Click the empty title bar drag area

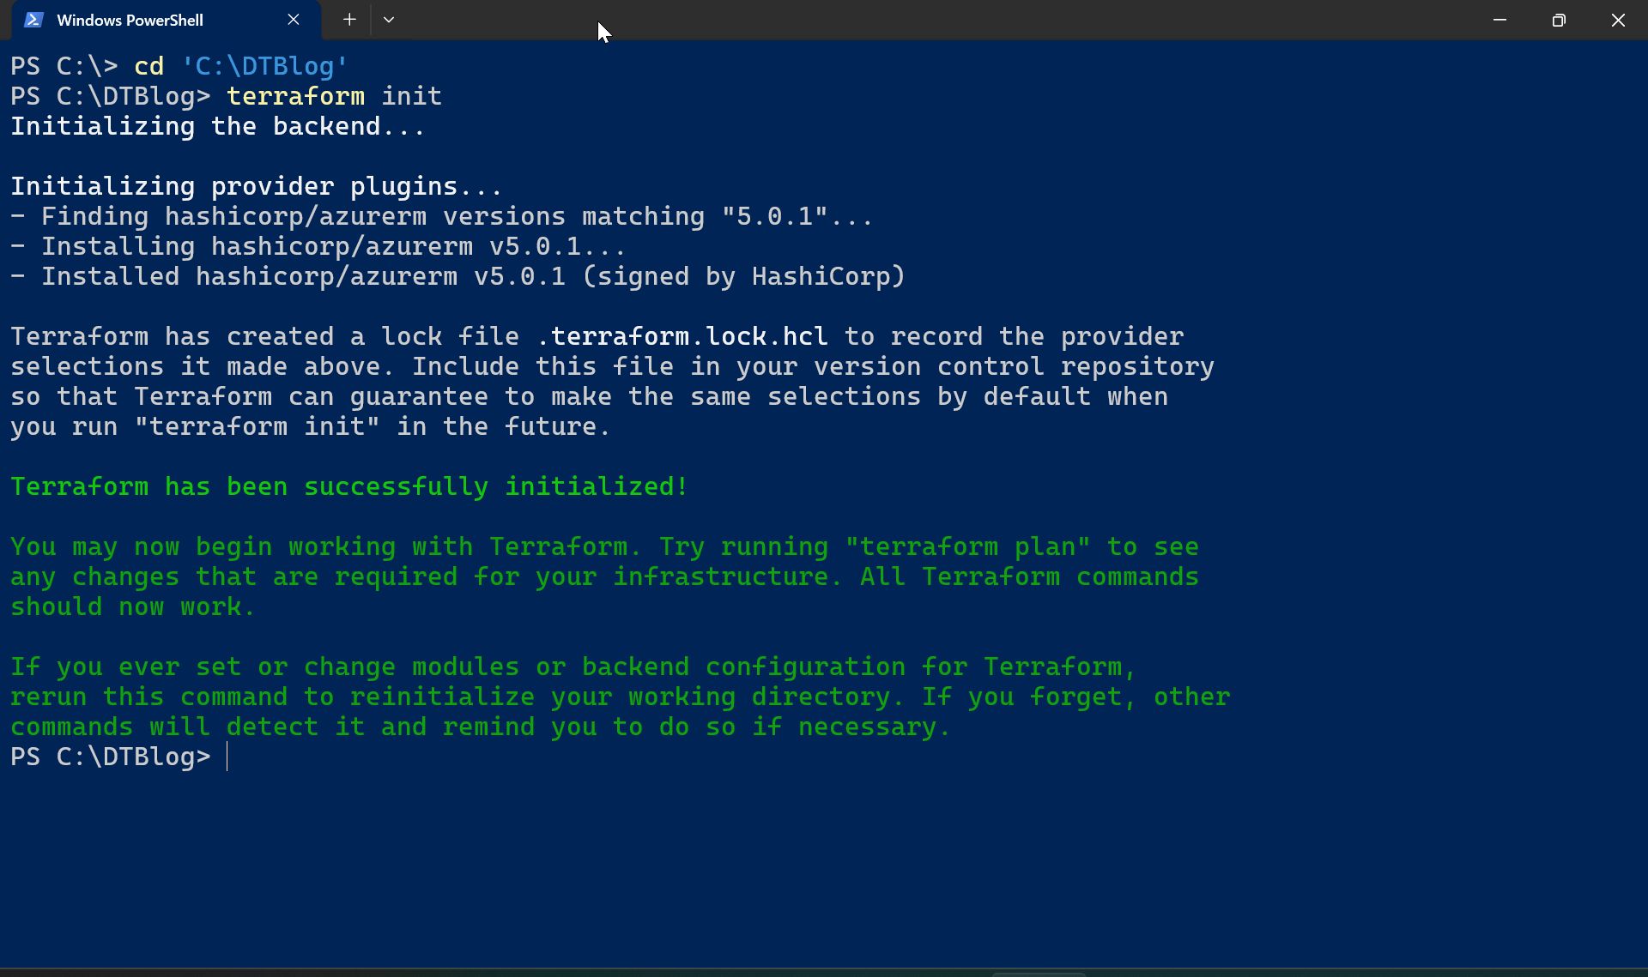[944, 20]
